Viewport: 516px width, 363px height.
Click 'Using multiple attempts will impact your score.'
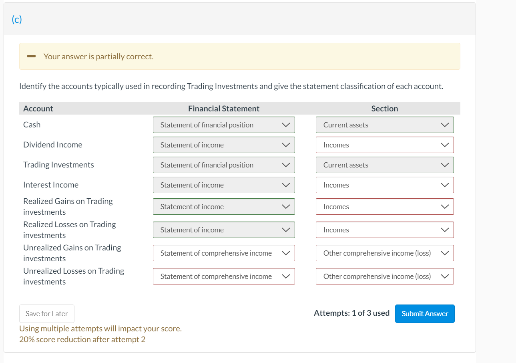[100, 329]
